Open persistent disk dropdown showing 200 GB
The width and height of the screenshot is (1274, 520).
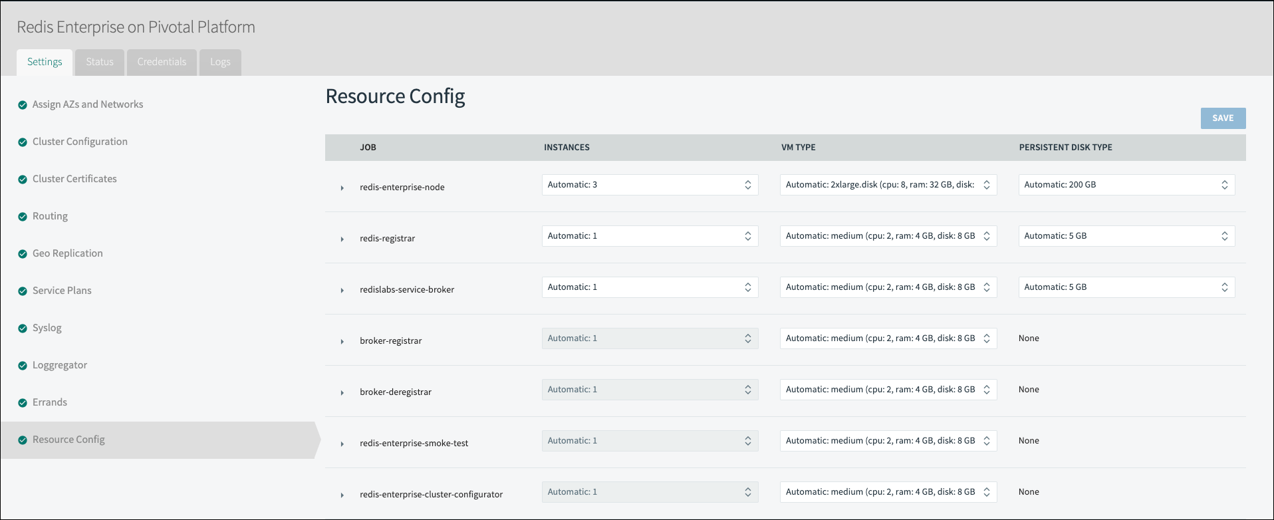click(x=1126, y=185)
